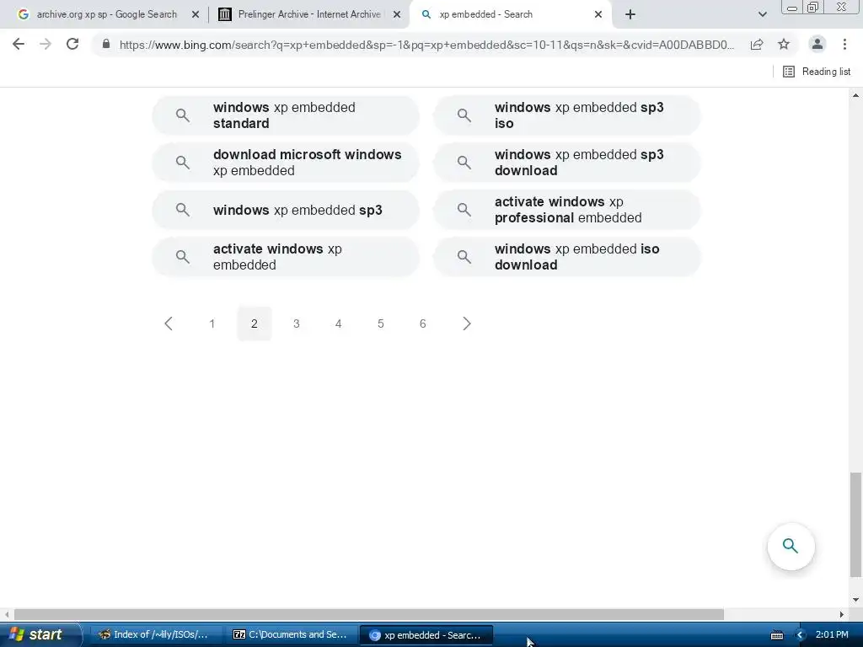Open results page 1
This screenshot has width=863, height=647.
click(212, 323)
